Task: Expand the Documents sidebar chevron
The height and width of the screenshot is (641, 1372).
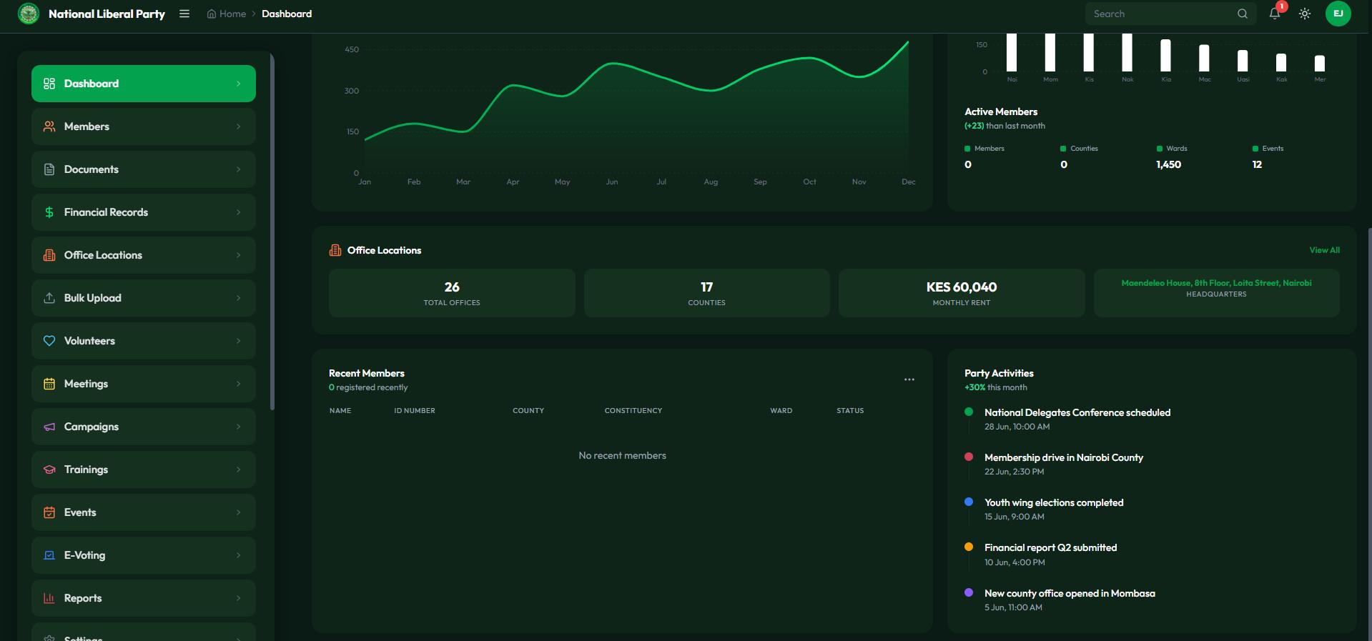Action: [x=238, y=169]
